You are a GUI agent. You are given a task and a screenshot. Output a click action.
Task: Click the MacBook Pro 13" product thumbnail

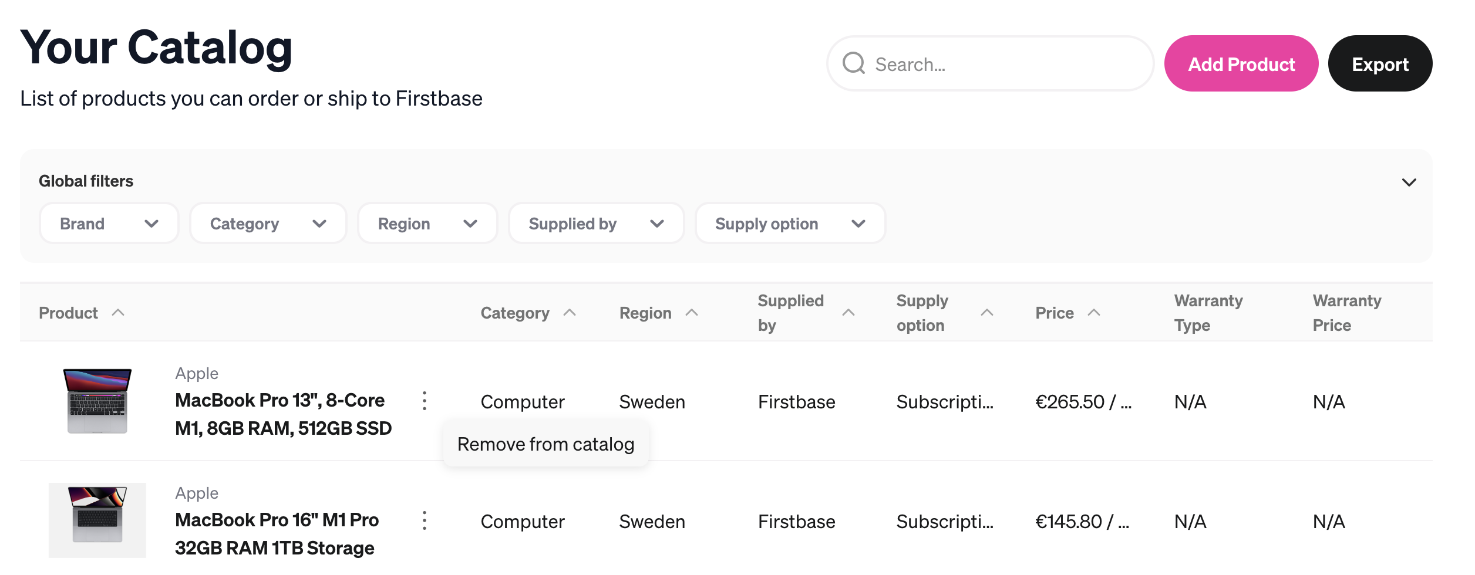pyautogui.click(x=97, y=401)
